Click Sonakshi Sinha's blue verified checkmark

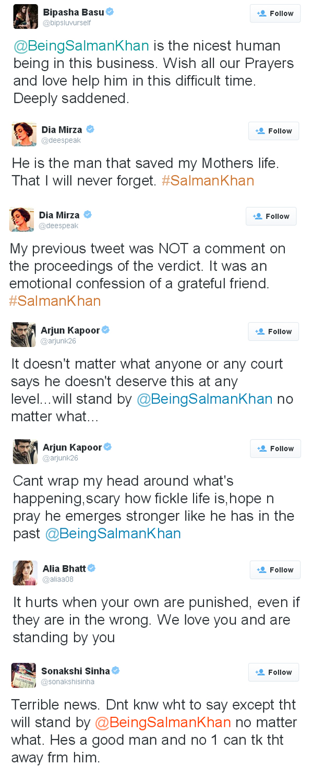point(116,671)
